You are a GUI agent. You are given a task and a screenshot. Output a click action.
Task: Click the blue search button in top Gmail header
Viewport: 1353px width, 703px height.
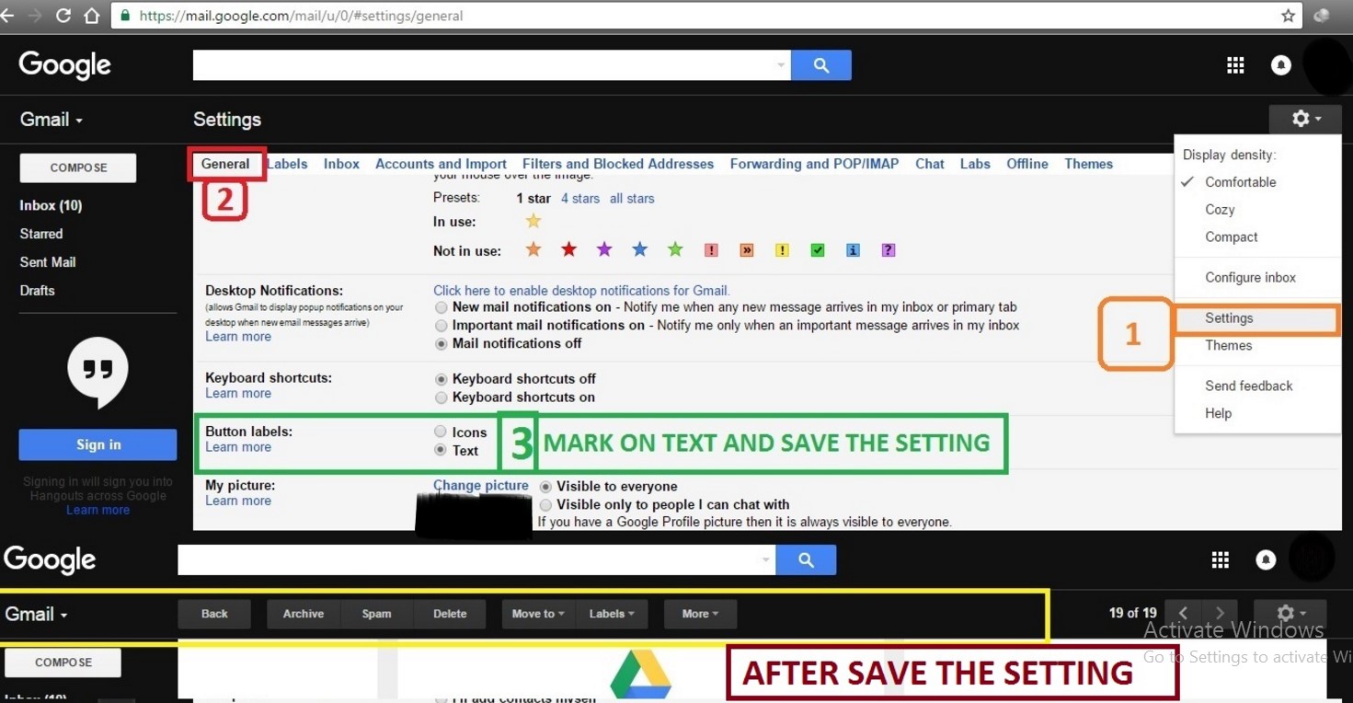click(821, 65)
